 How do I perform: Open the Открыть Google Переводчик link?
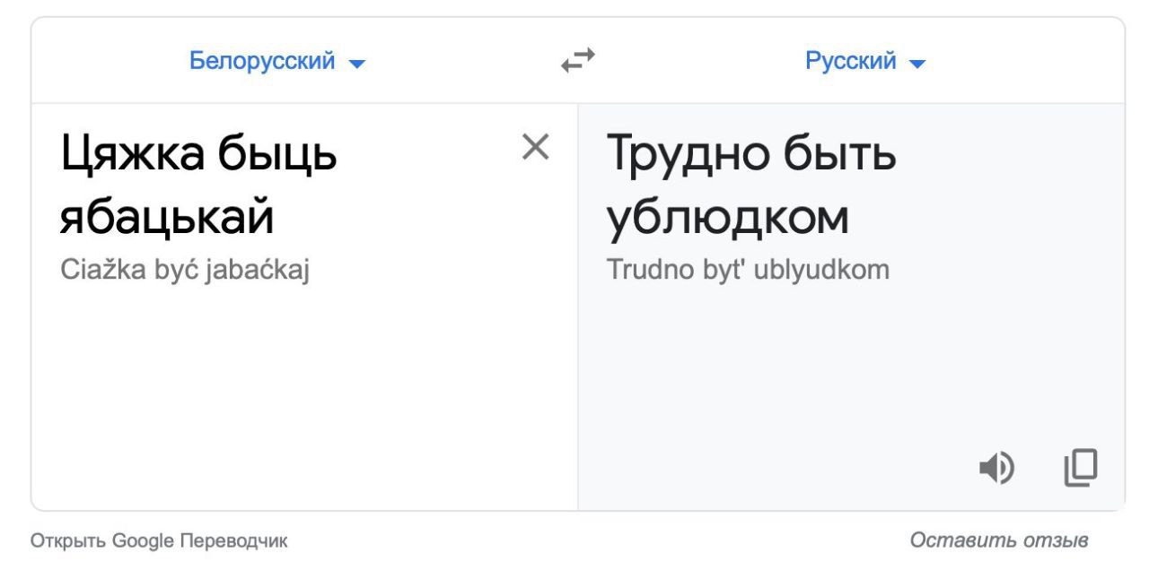click(x=160, y=540)
